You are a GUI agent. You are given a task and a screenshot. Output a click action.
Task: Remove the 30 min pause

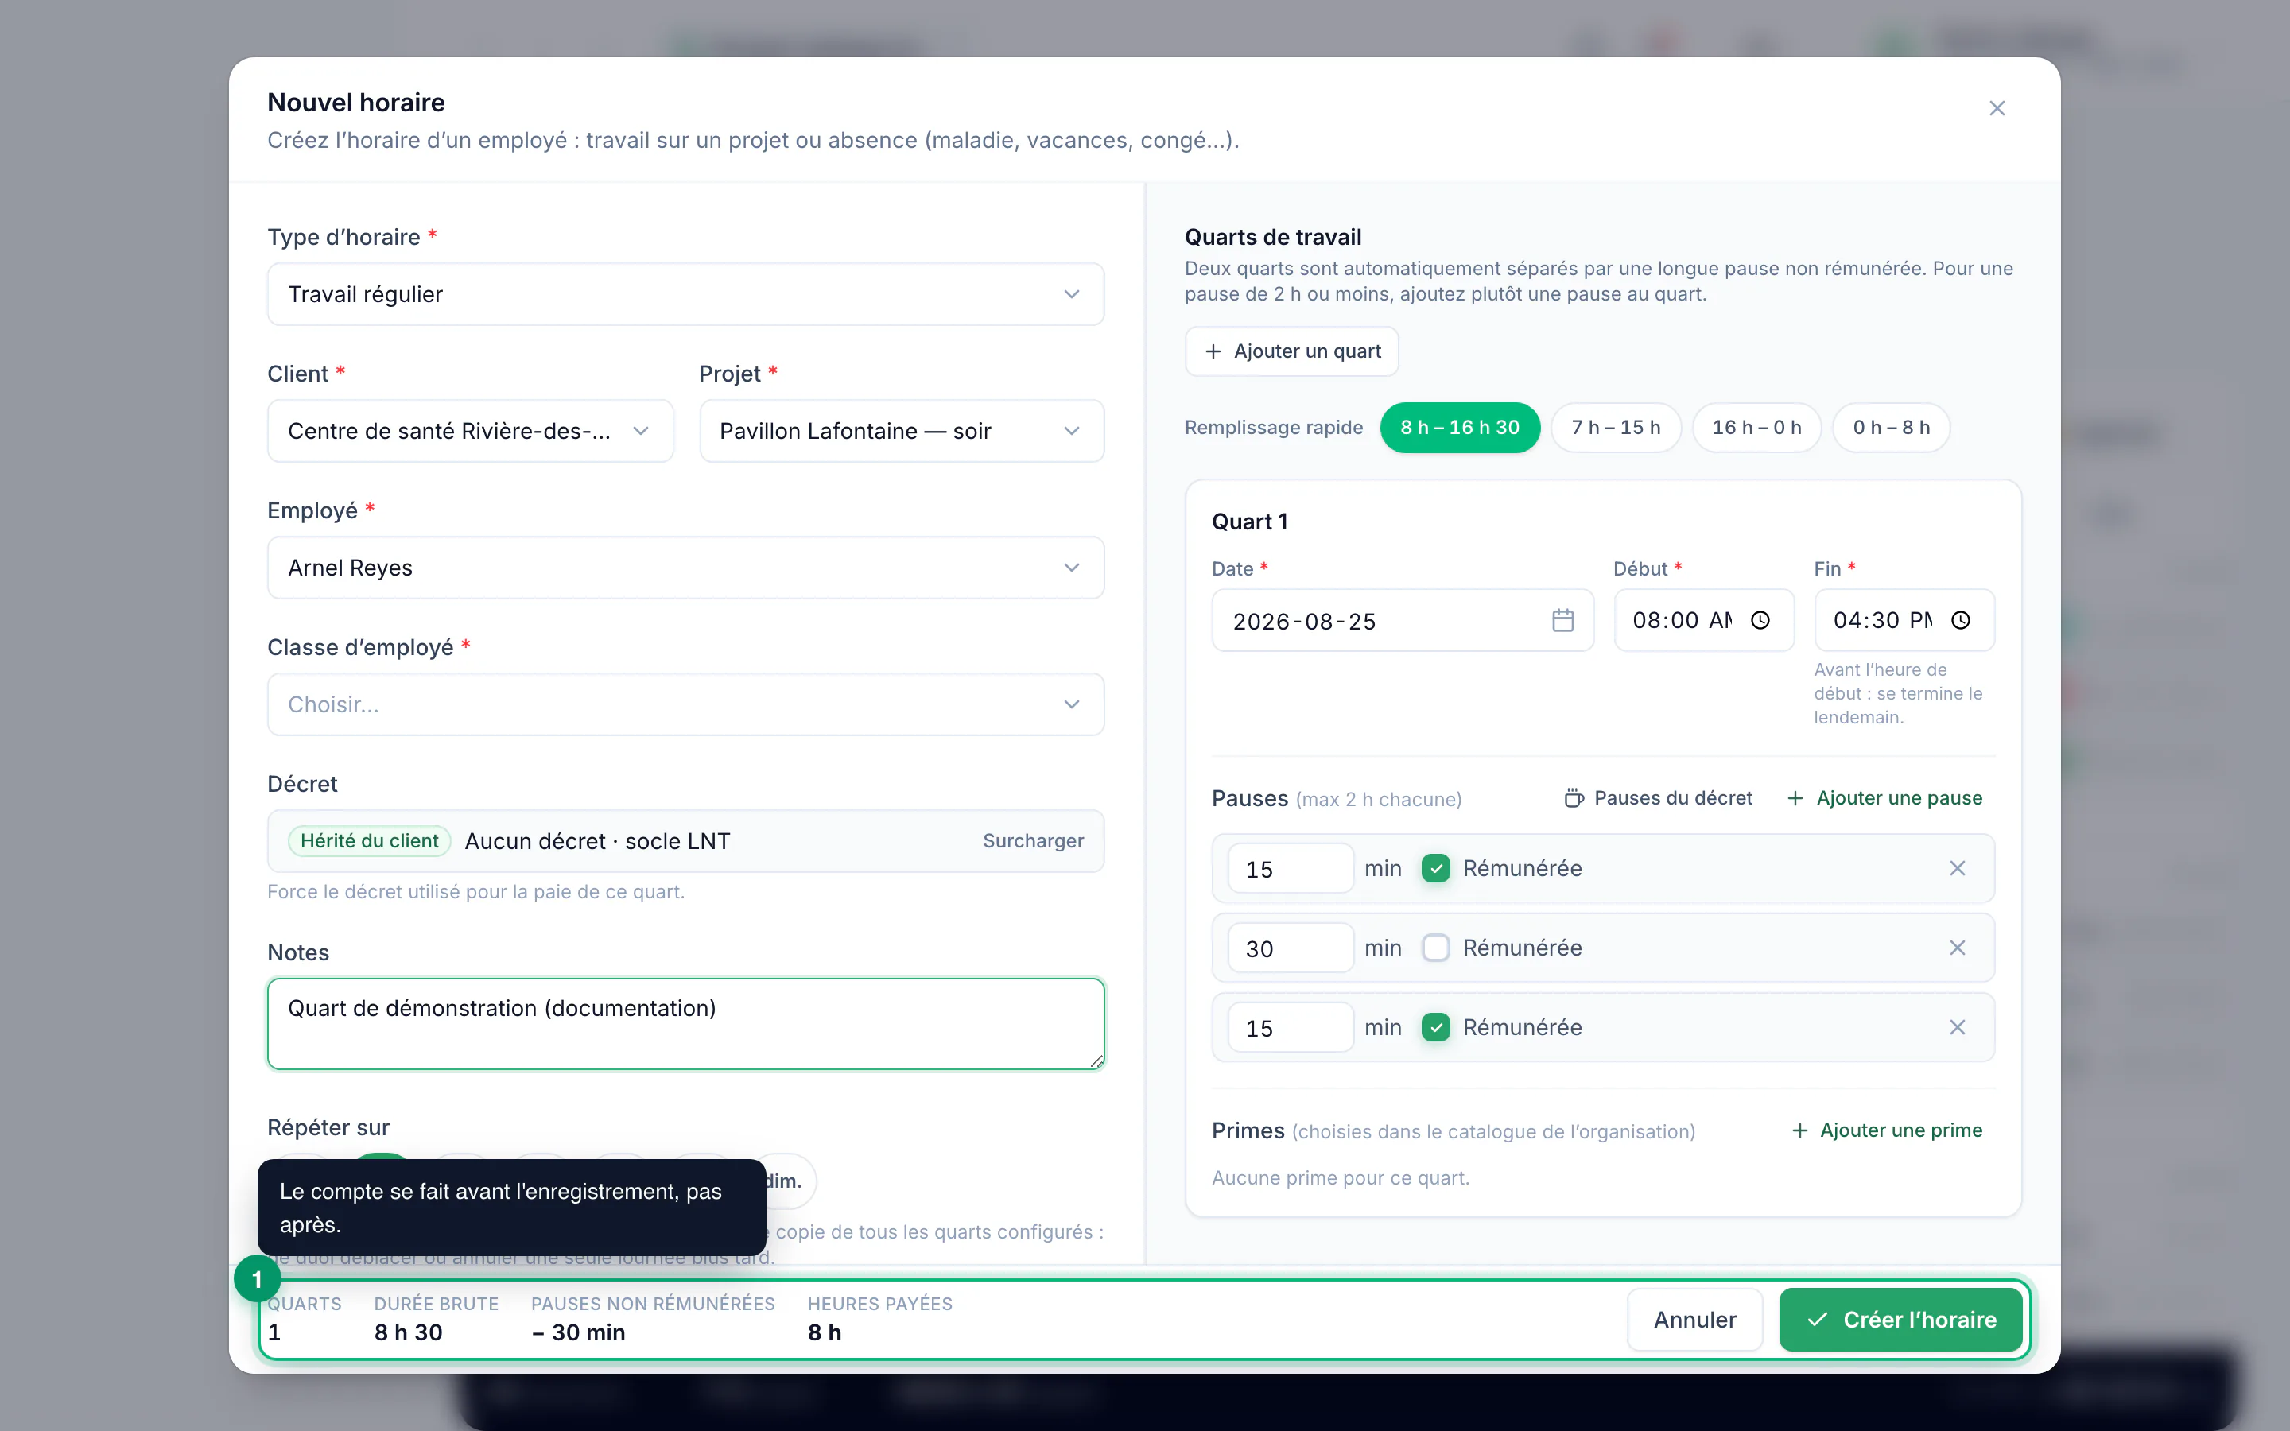(1957, 948)
